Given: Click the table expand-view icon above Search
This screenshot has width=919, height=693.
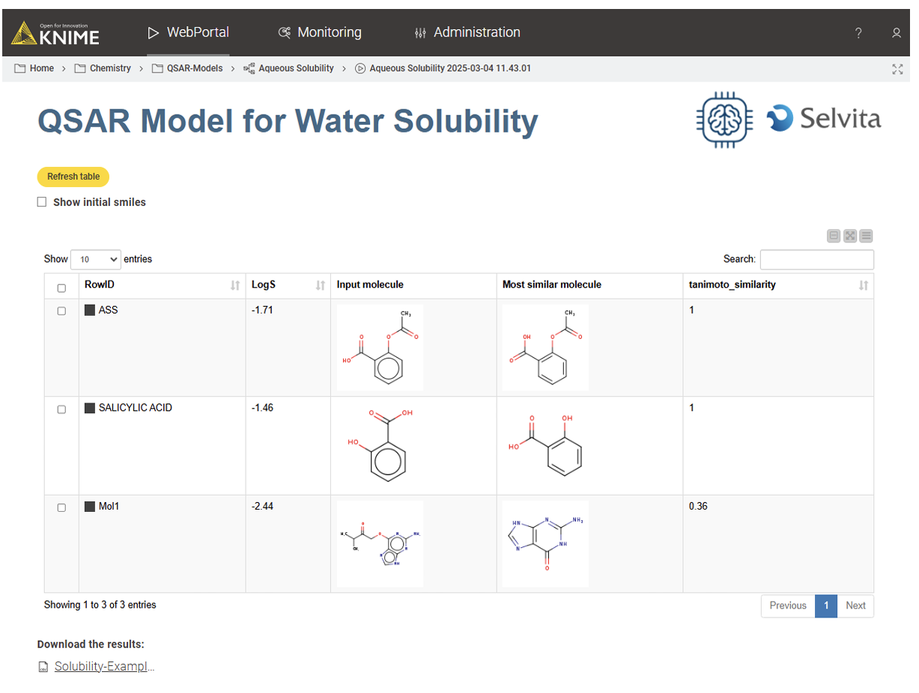Looking at the screenshot, I should pos(850,236).
